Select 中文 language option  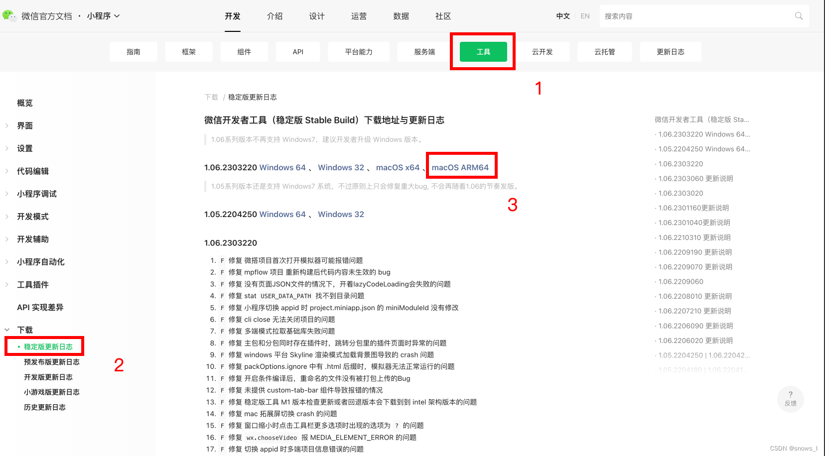(x=563, y=16)
